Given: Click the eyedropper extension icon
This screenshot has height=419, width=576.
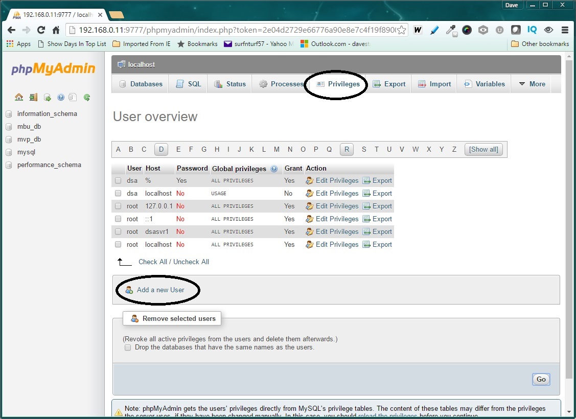Looking at the screenshot, I should point(451,31).
